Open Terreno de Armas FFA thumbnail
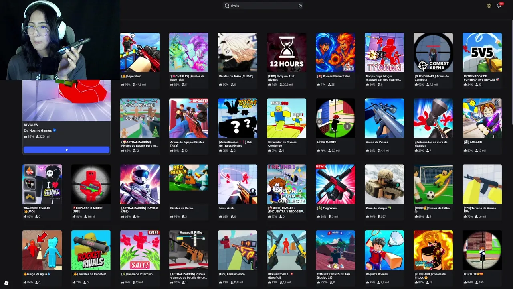 [x=482, y=184]
